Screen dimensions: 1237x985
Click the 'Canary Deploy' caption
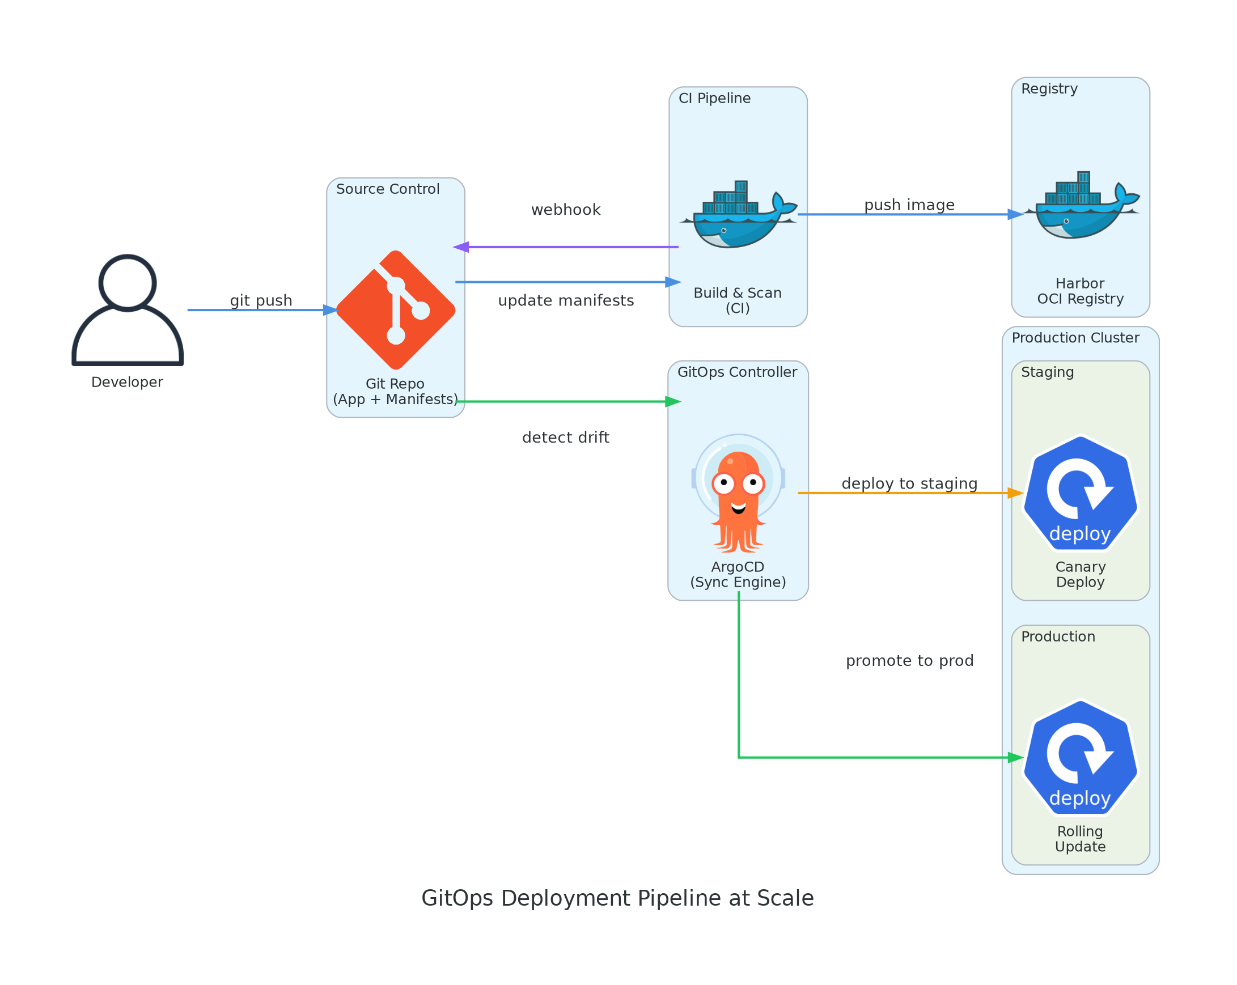[1081, 575]
